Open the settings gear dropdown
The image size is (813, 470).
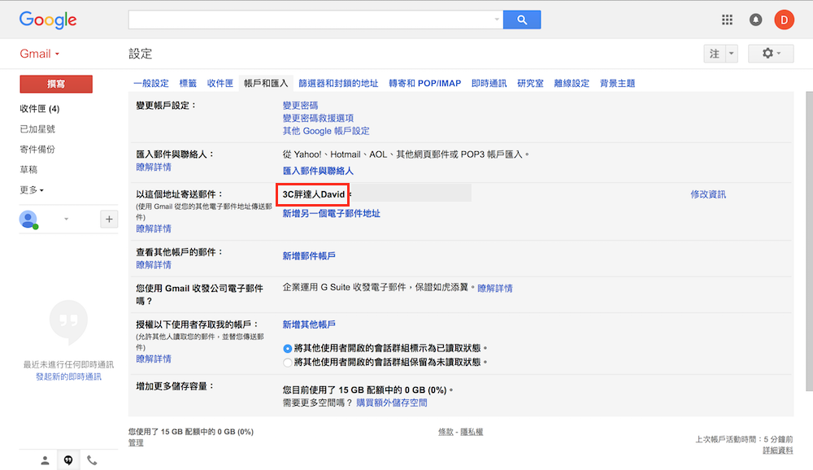coord(771,54)
